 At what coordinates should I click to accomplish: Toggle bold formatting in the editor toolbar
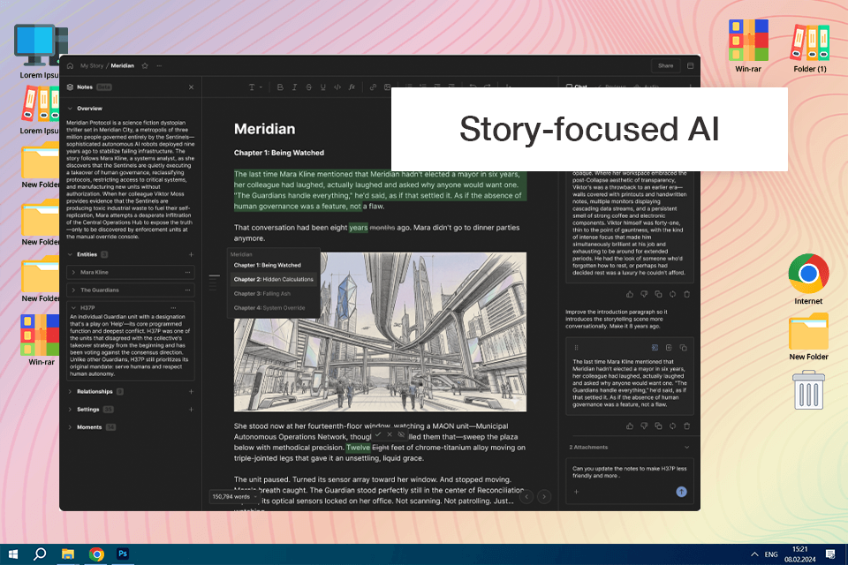pos(280,87)
